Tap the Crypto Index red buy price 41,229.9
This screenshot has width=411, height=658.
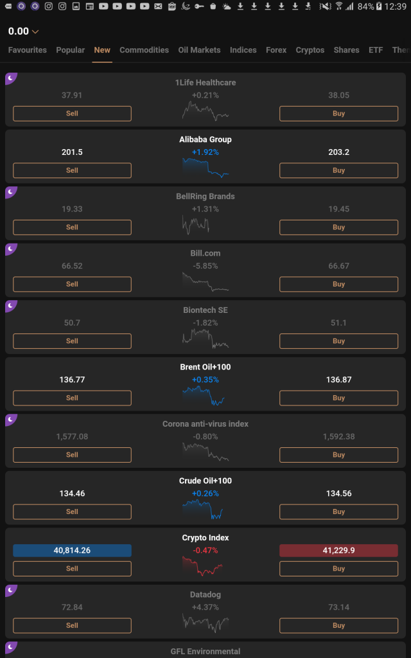338,550
